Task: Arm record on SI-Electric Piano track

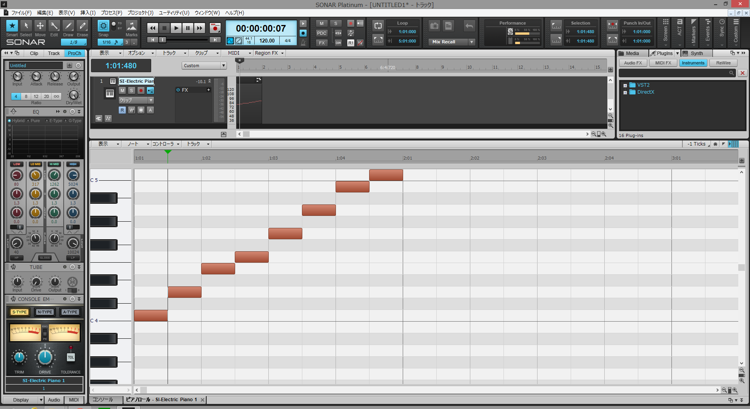Action: click(x=141, y=91)
